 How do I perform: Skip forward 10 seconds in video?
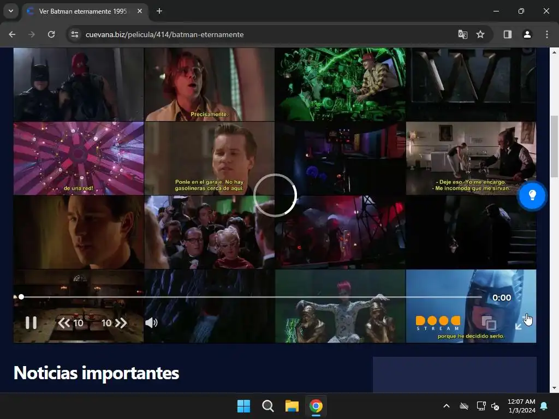click(114, 323)
